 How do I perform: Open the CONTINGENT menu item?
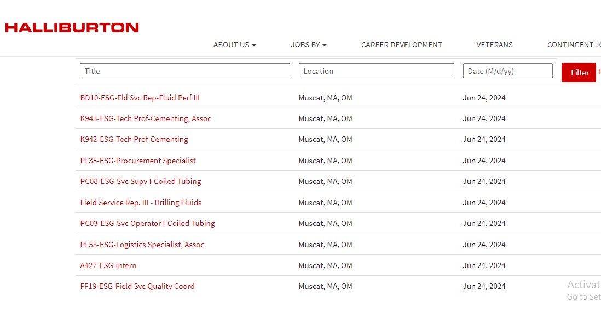(574, 45)
